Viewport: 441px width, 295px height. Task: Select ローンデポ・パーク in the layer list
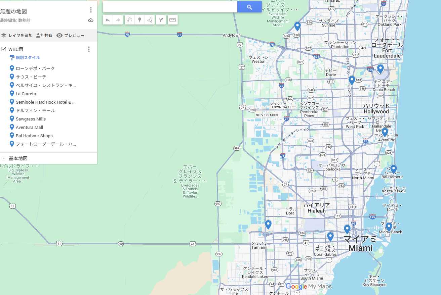pyautogui.click(x=35, y=68)
